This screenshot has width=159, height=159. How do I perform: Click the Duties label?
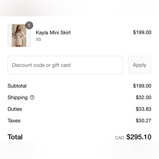tap(15, 109)
